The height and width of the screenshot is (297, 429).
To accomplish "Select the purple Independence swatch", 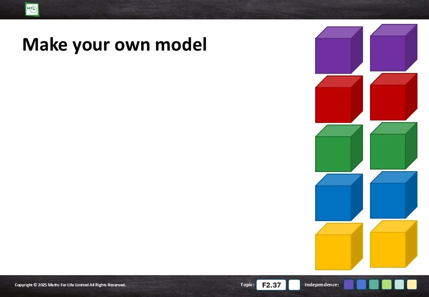I will tap(349, 285).
